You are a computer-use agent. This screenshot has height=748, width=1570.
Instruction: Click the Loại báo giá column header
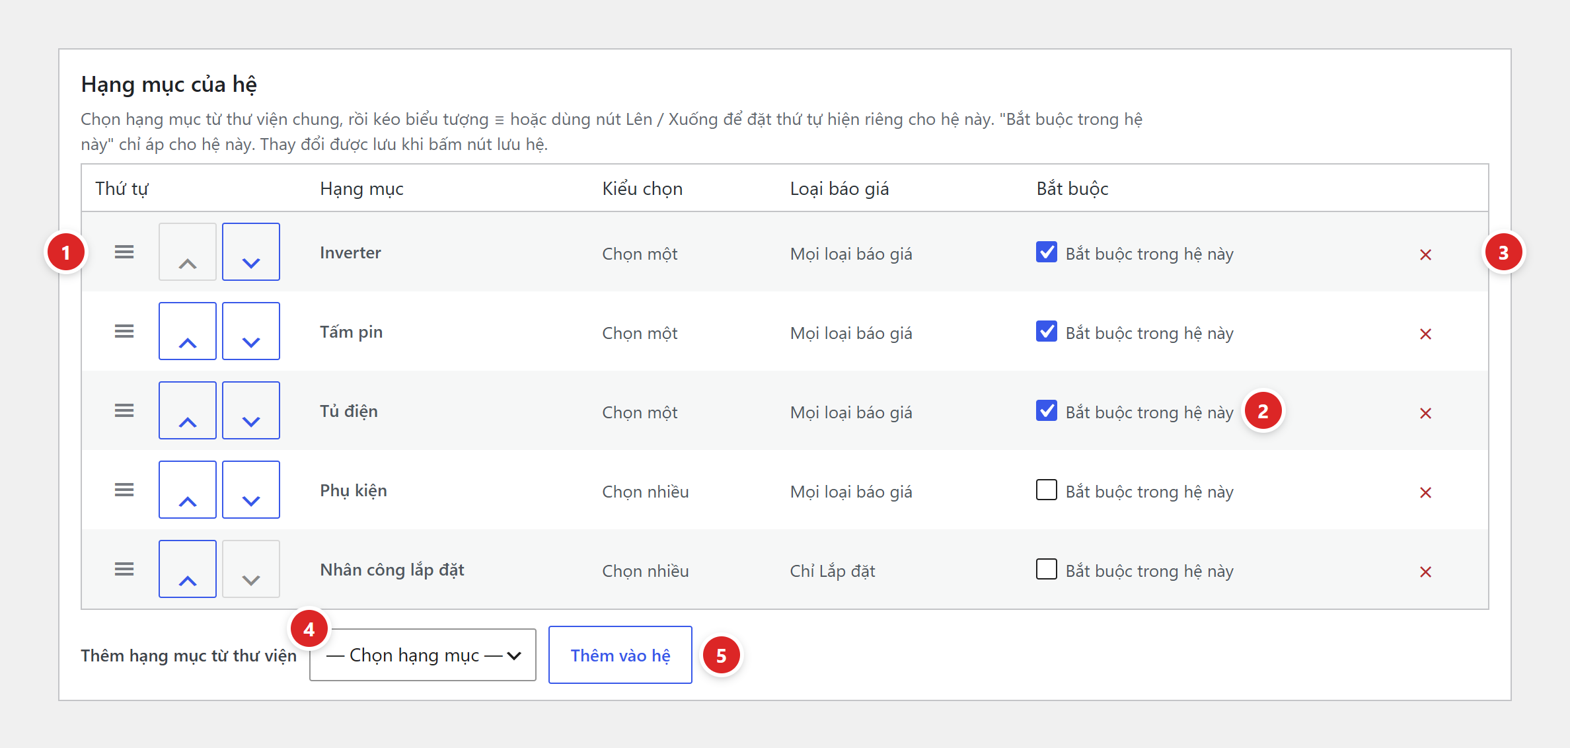click(x=839, y=189)
